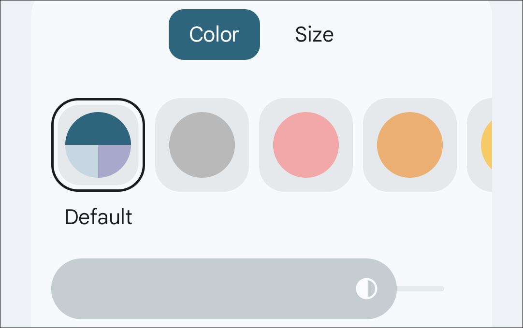Click the Default label below the swatches
The width and height of the screenshot is (523, 328).
99,217
